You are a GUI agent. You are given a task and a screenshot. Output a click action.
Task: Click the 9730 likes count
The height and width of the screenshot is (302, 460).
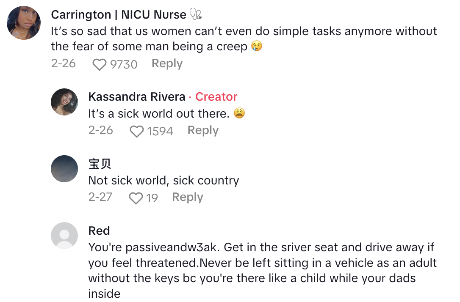pyautogui.click(x=124, y=65)
